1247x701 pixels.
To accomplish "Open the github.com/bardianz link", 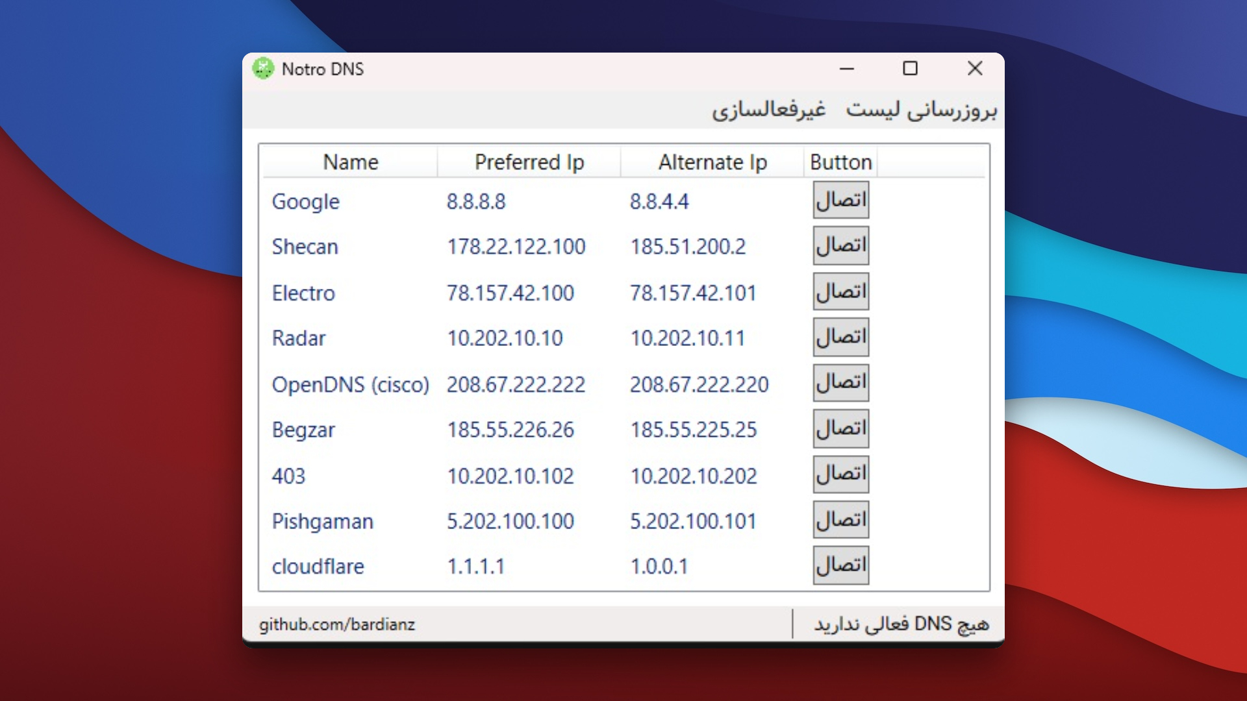I will point(336,624).
